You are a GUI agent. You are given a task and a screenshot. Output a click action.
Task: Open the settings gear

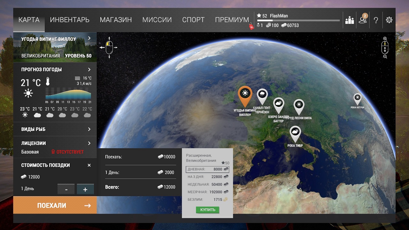389,20
